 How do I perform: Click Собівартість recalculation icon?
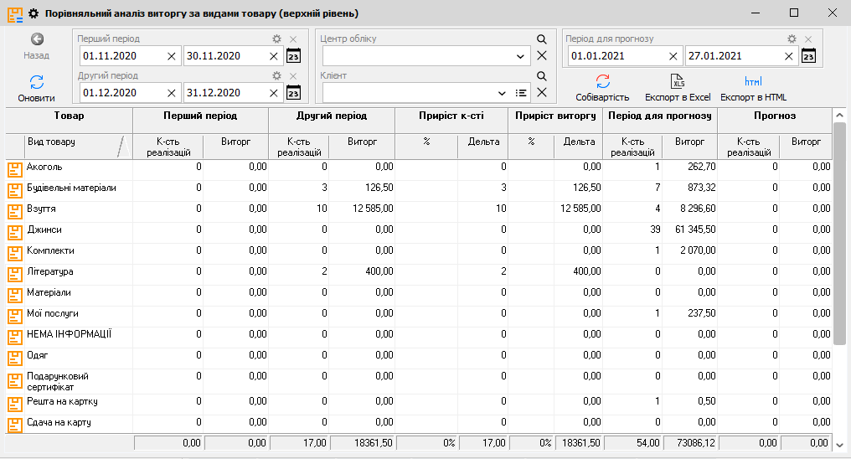point(602,82)
